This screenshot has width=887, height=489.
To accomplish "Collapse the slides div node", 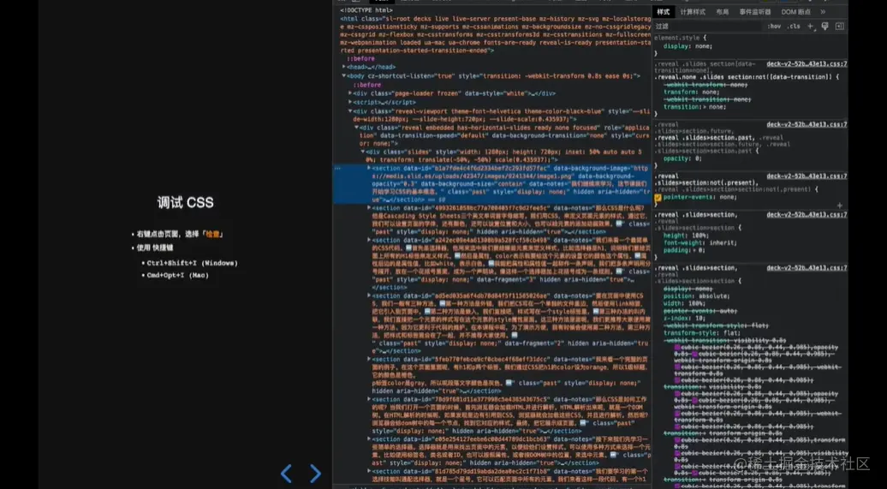I will pos(363,152).
